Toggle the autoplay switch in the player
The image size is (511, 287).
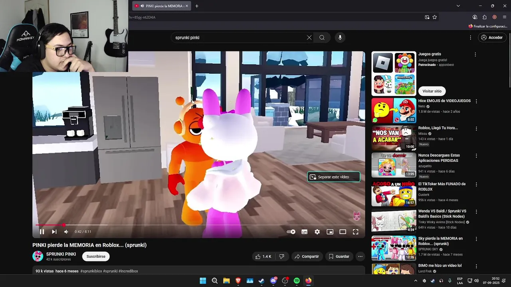(x=291, y=232)
